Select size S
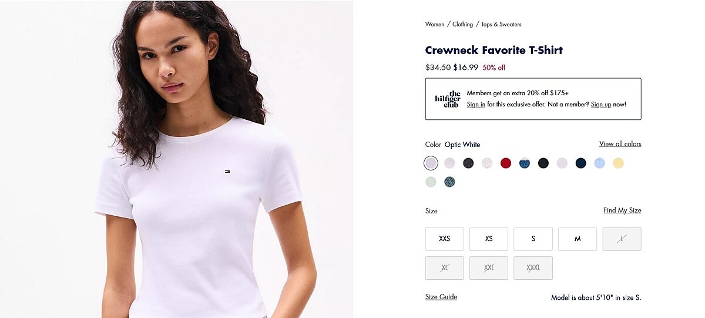This screenshot has width=705, height=318. click(x=533, y=239)
